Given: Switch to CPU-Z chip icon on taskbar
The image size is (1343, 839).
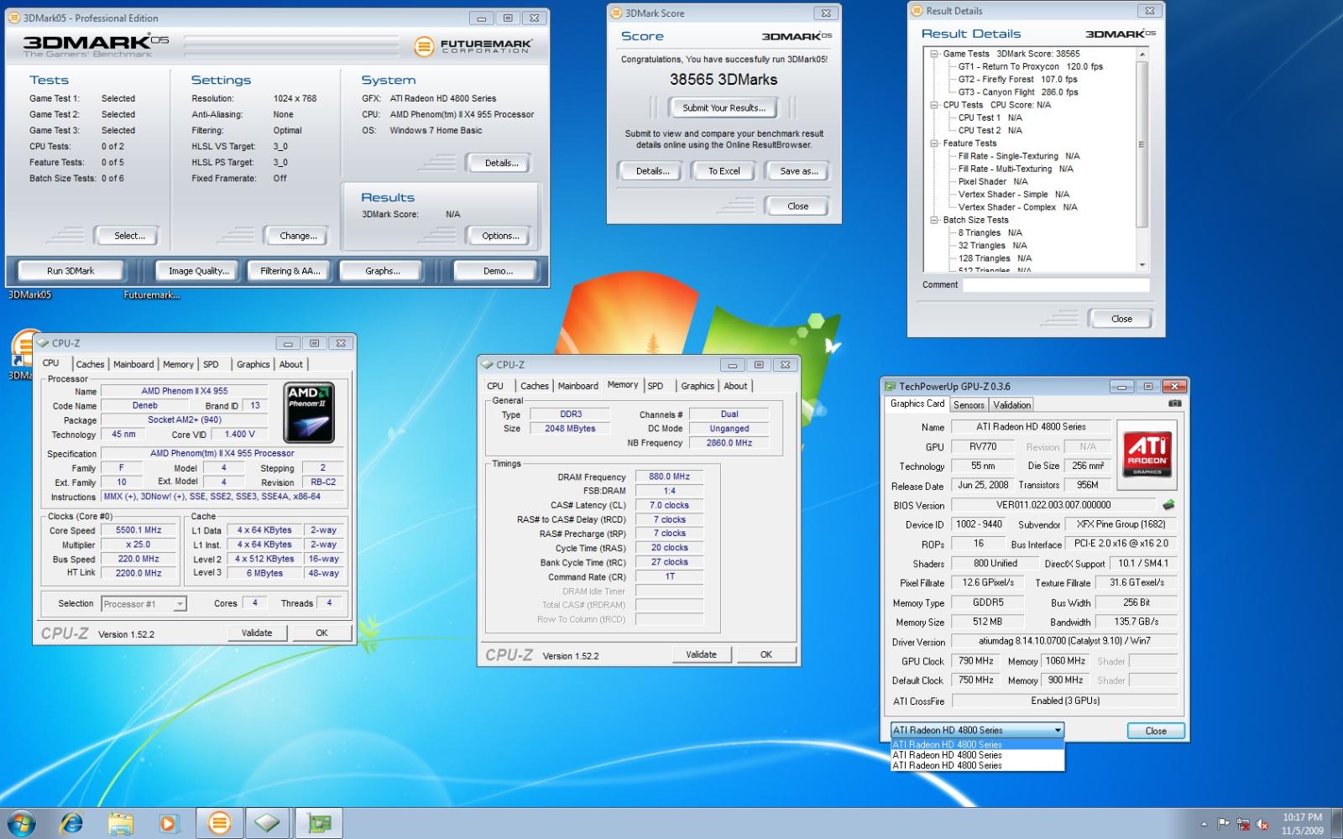Looking at the screenshot, I should (269, 823).
